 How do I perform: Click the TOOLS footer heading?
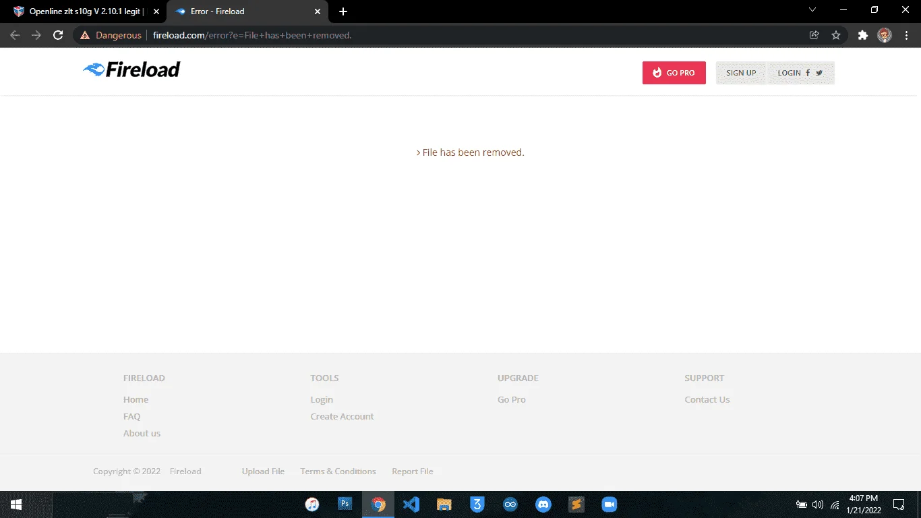coord(324,378)
